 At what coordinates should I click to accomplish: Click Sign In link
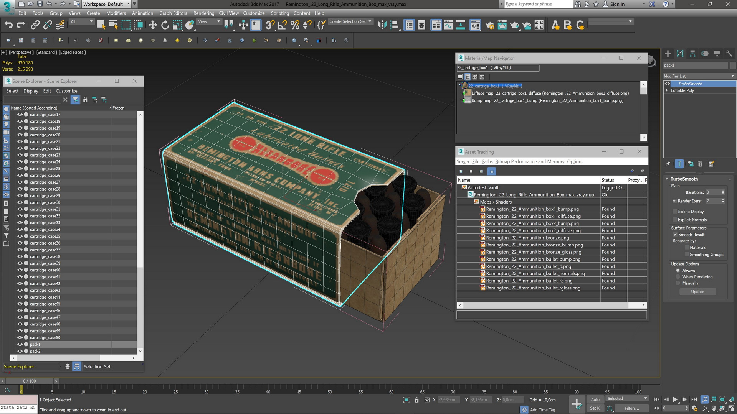[x=617, y=4]
